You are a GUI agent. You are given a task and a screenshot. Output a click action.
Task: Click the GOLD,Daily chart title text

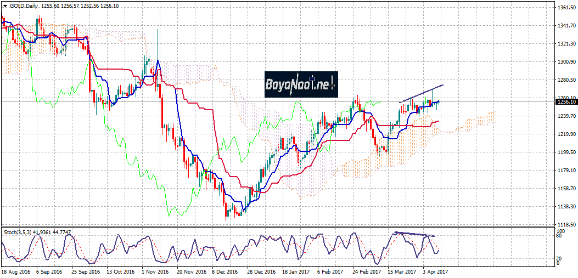(24, 4)
